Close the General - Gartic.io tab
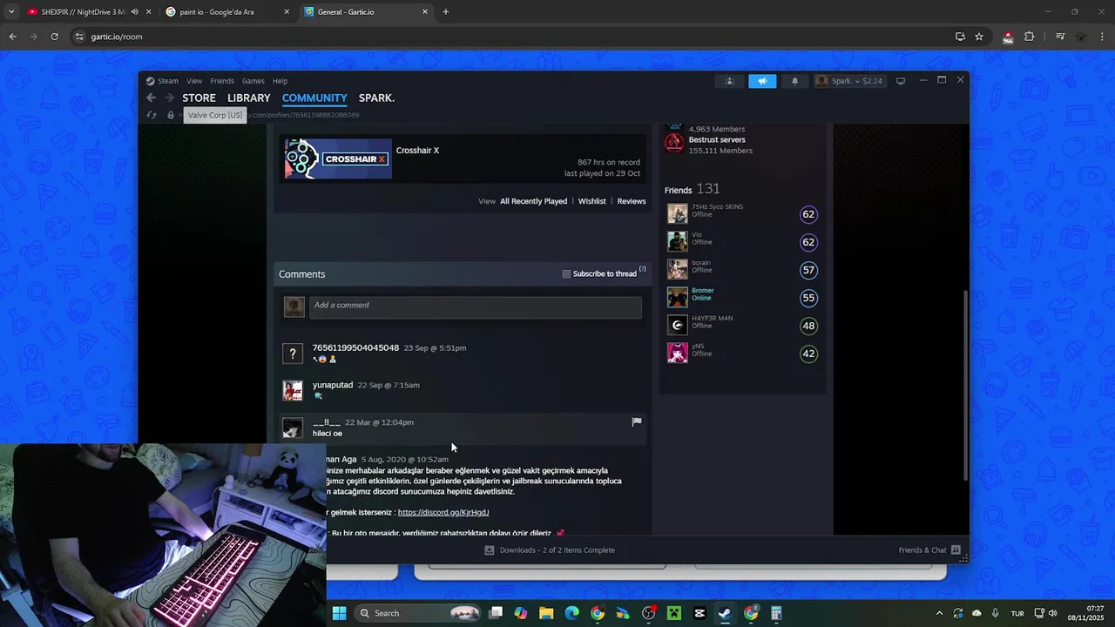 coord(425,12)
